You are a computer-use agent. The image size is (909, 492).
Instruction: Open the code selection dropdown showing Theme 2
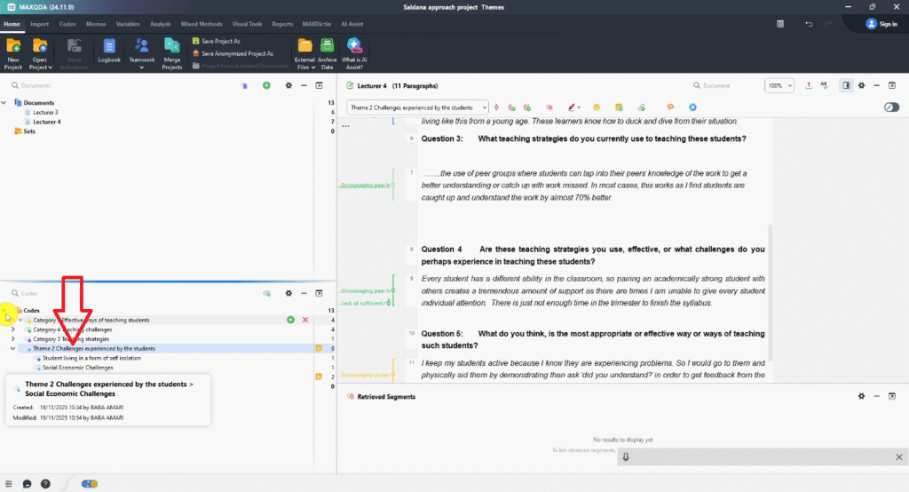(x=417, y=107)
